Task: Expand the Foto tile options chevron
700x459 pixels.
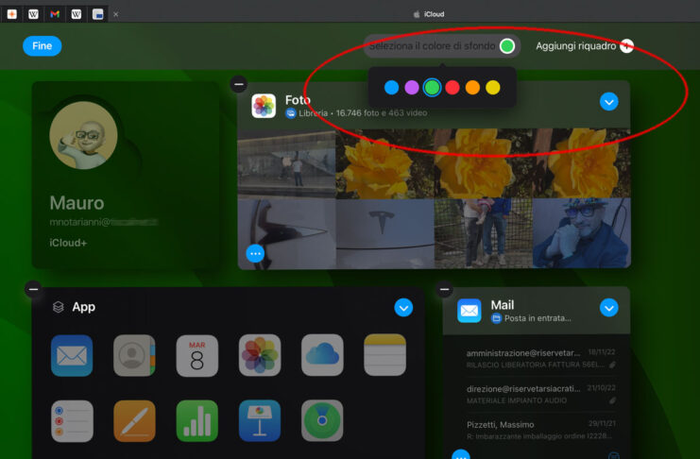Action: pos(609,102)
